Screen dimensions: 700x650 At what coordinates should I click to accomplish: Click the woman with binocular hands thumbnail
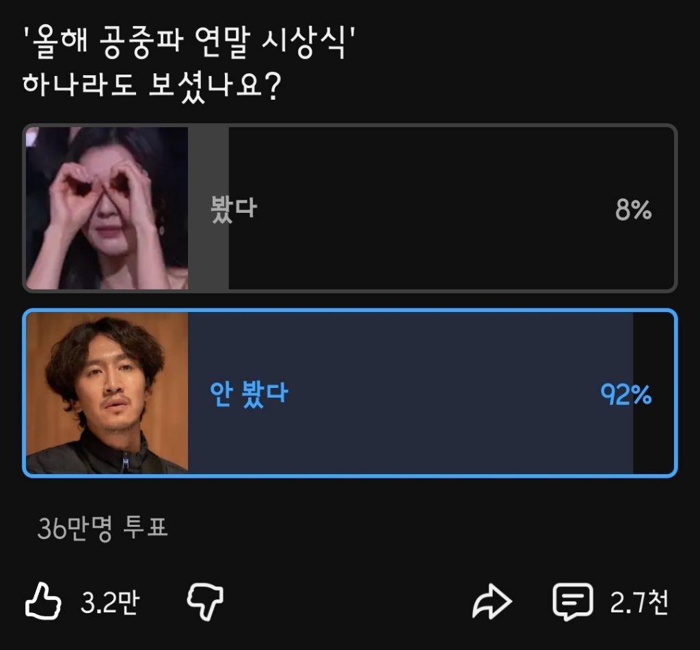[107, 208]
